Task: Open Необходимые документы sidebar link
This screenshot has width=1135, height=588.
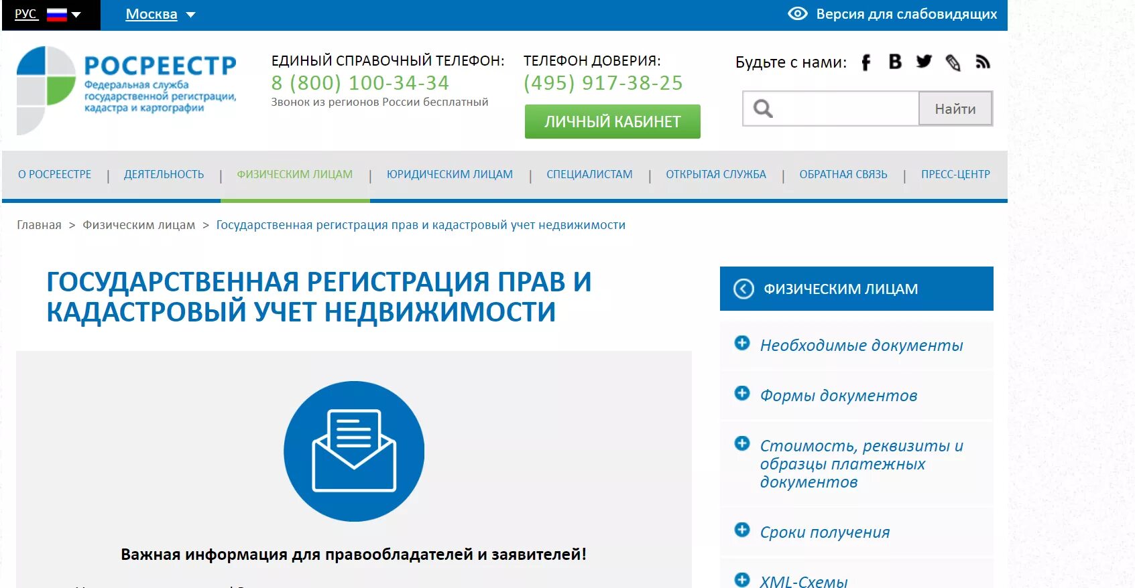Action: point(861,346)
